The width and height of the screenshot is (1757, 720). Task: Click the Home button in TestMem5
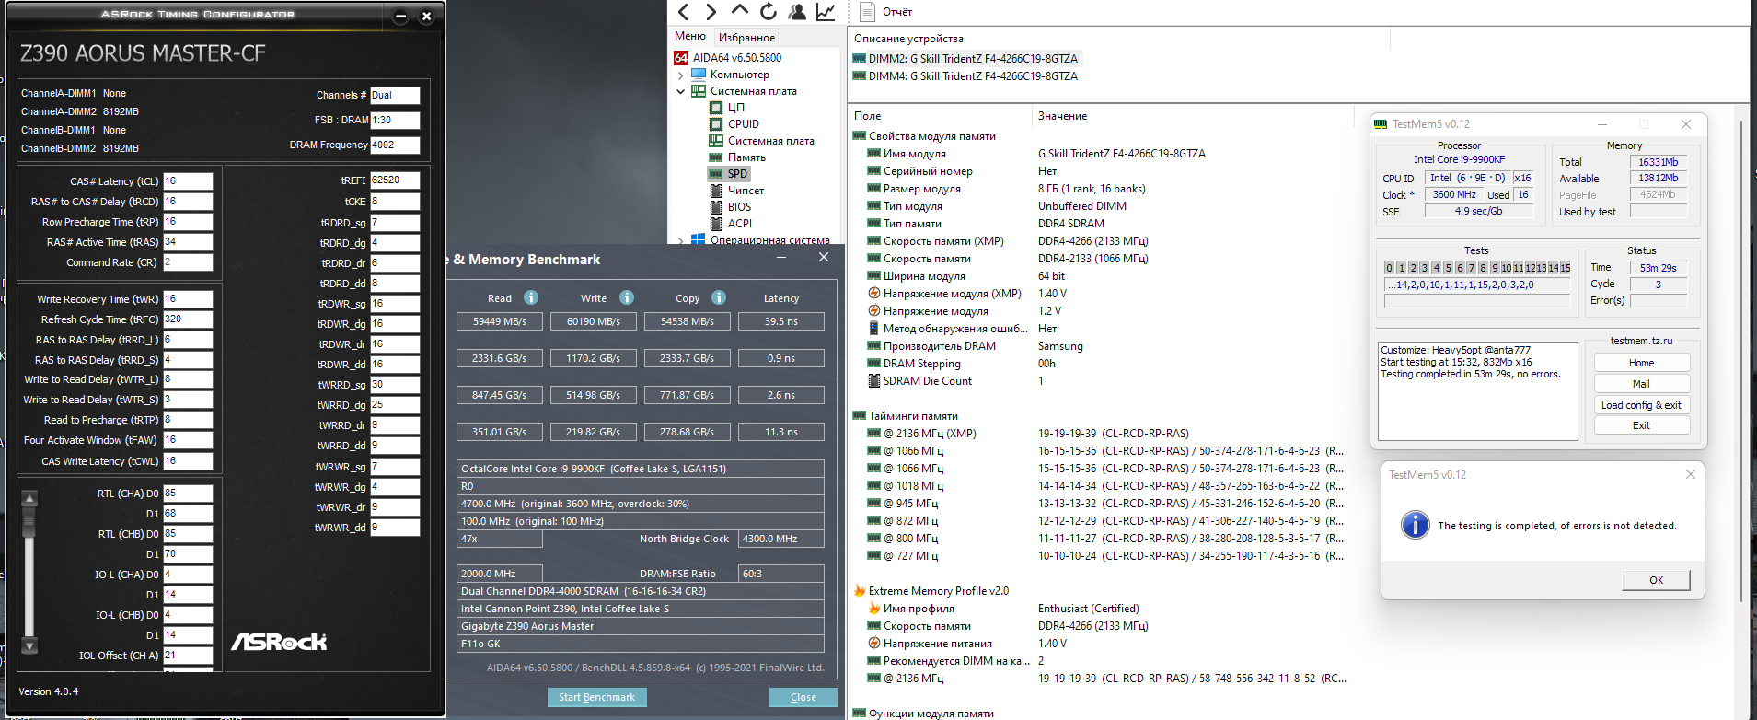point(1642,363)
